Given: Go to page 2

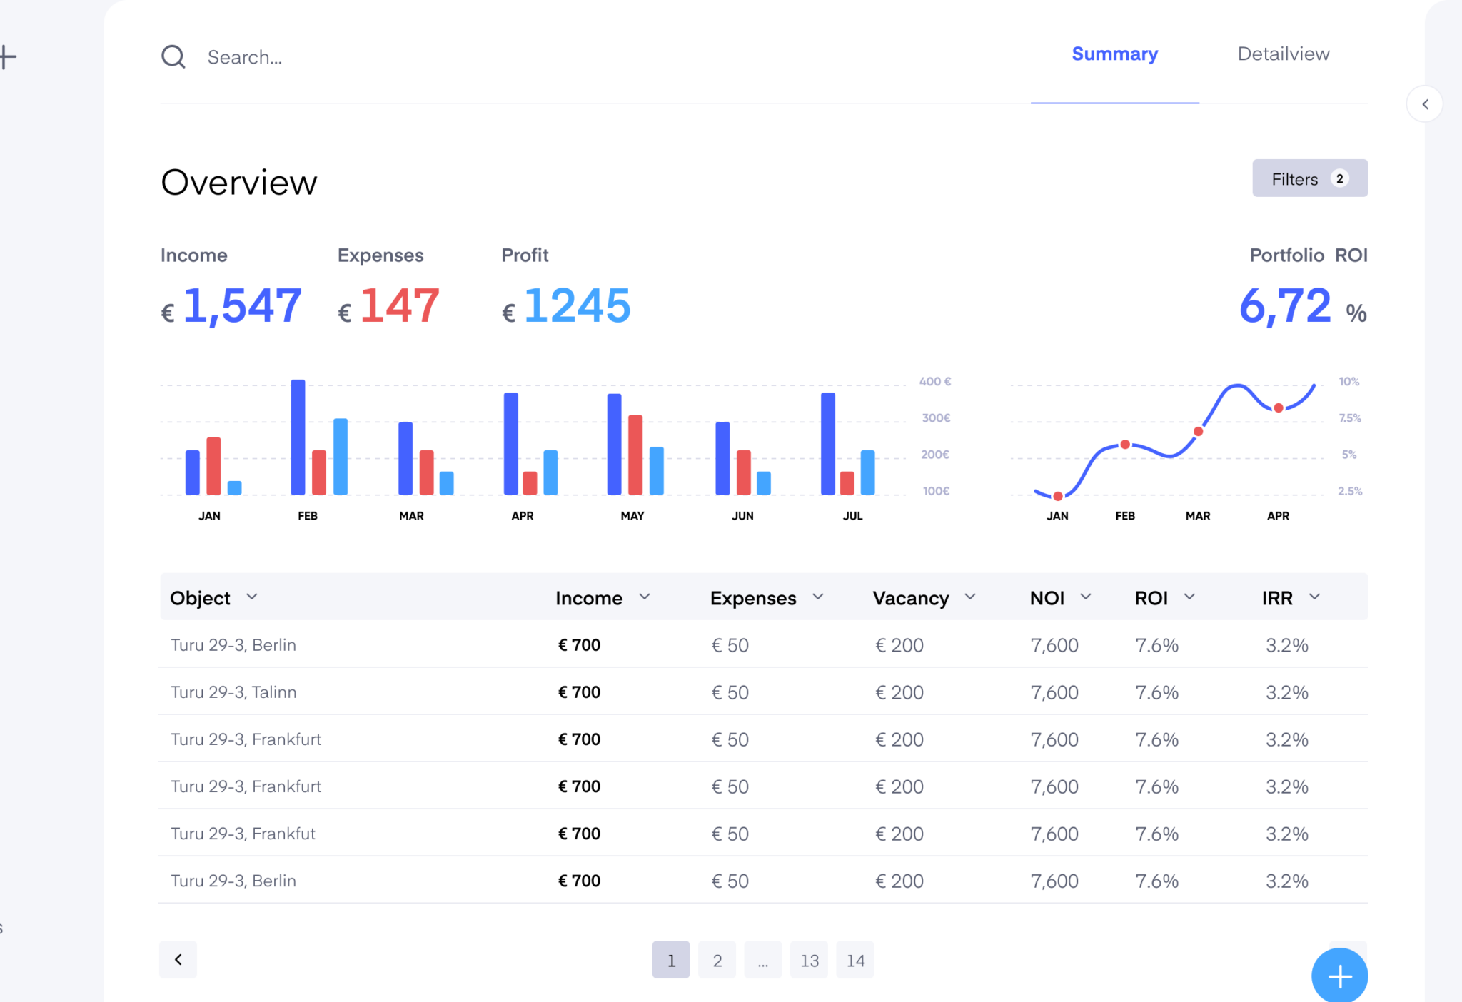Looking at the screenshot, I should 717,961.
